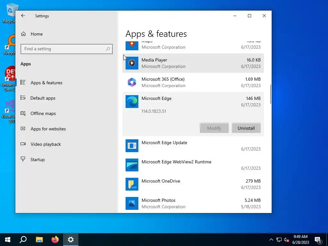Select the Video playback sidebar icon
Screen dimensions: 328x246
[23, 144]
